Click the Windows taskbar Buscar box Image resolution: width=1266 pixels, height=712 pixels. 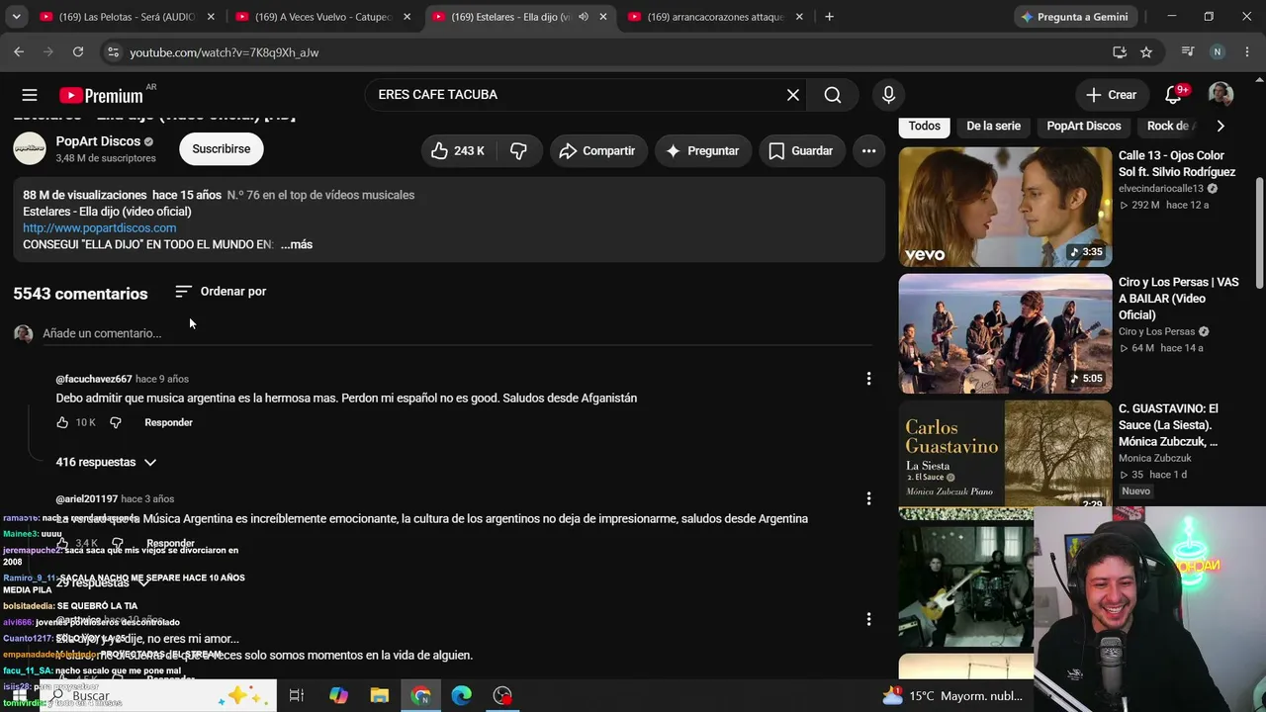pos(158,696)
